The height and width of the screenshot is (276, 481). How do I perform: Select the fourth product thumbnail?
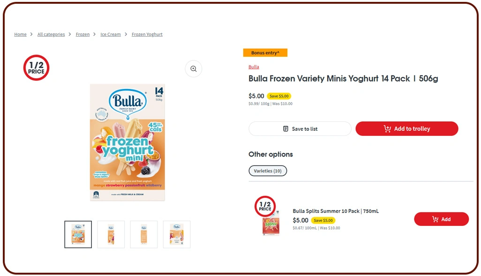[x=176, y=234]
